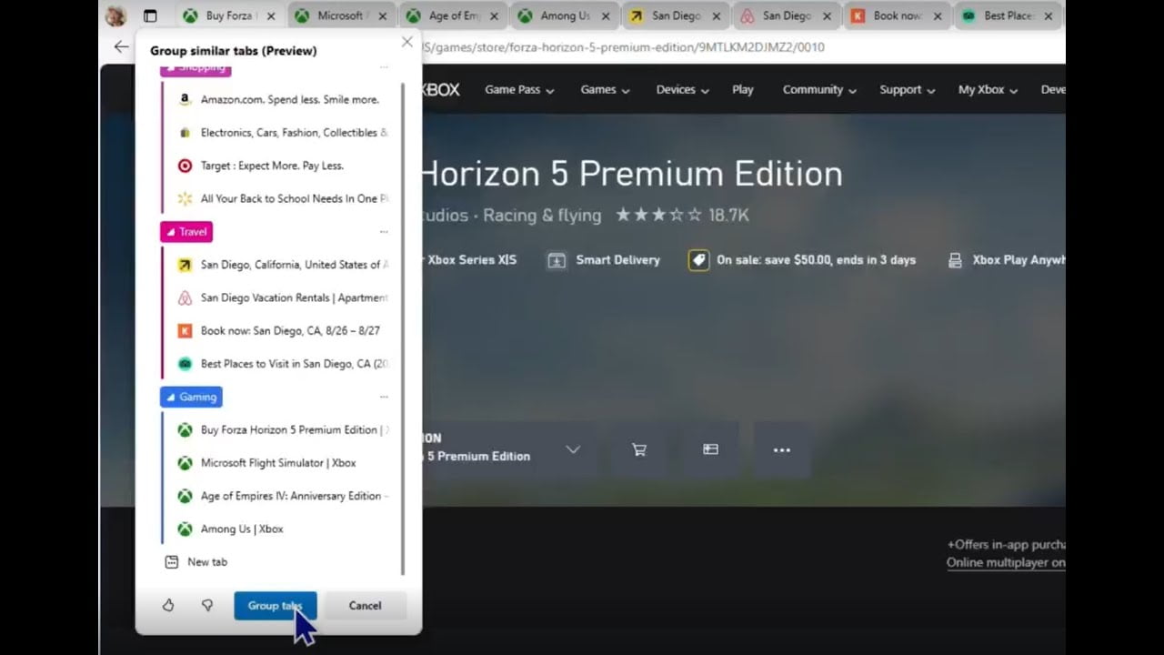Select Book now: San Diego entry
Screen dimensions: 1164x655
click(282, 331)
